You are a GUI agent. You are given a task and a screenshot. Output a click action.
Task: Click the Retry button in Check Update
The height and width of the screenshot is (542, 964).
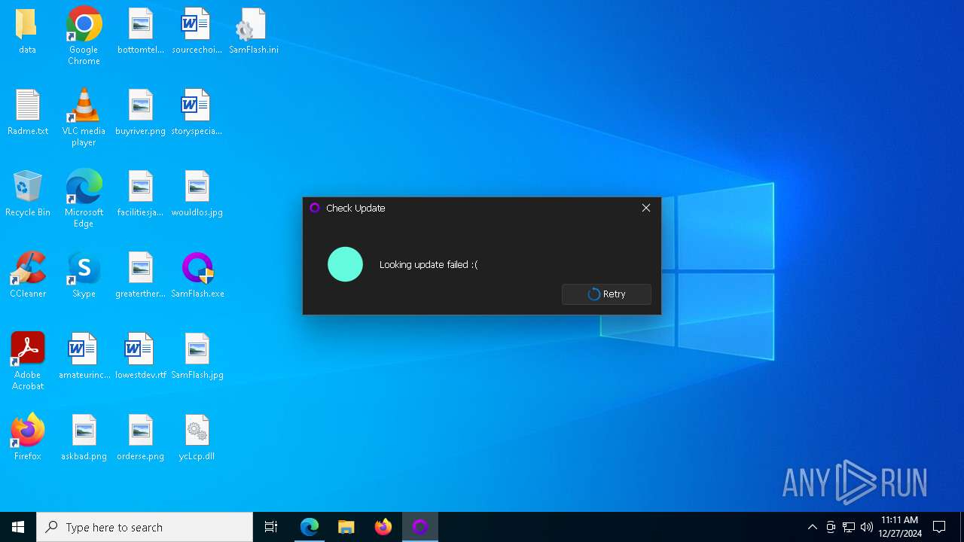(x=606, y=294)
